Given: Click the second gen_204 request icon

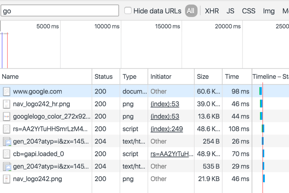Looking at the screenshot, I should click(7, 166).
